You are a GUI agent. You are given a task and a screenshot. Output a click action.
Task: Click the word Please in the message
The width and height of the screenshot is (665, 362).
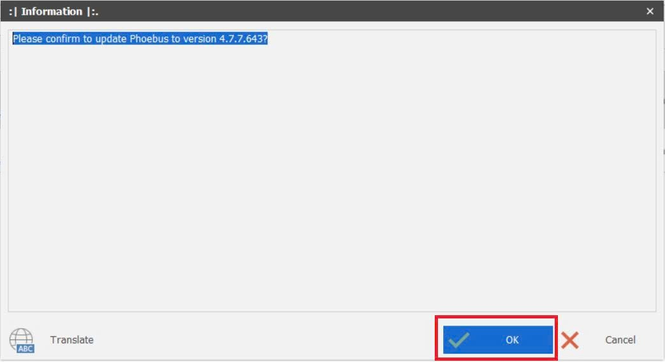[x=28, y=38]
